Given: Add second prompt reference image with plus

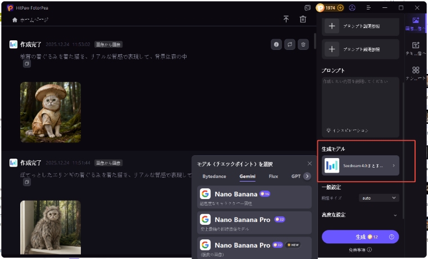Looking at the screenshot, I should [332, 49].
